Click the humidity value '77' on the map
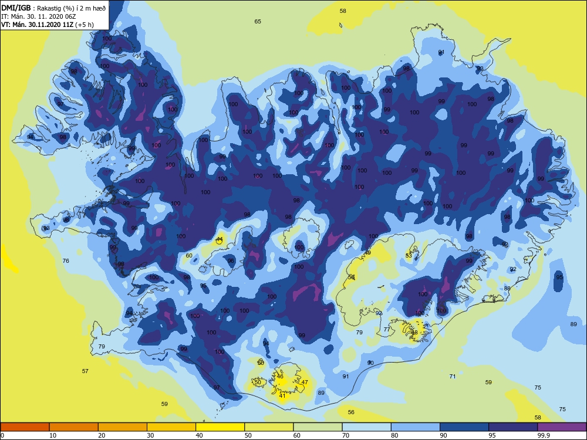587x440 pixels. click(x=387, y=330)
